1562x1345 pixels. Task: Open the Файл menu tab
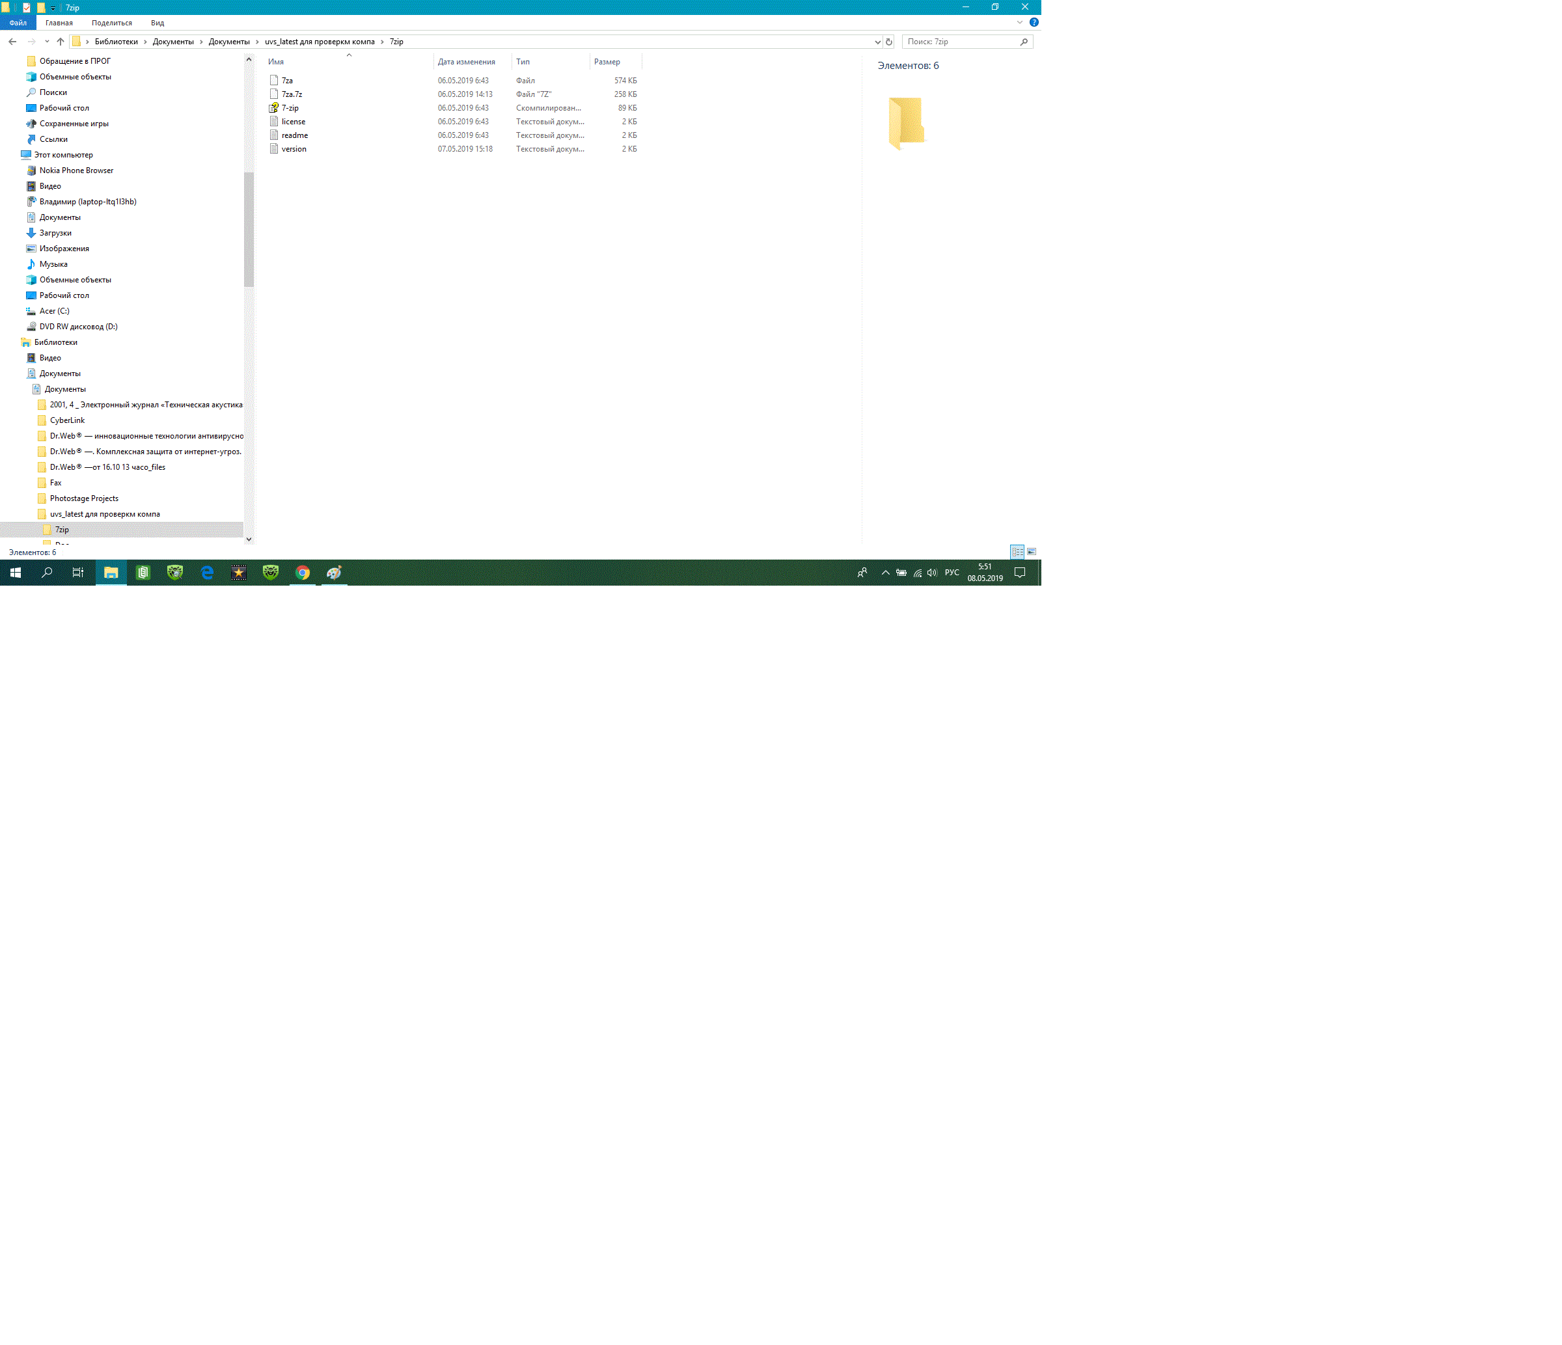click(18, 23)
